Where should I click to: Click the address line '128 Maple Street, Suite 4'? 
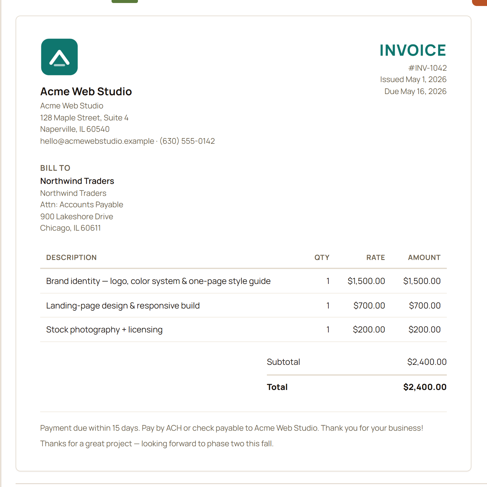click(84, 118)
